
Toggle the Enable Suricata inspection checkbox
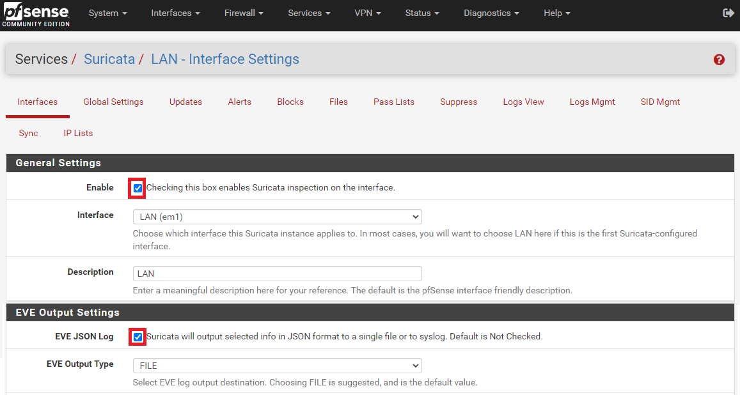pos(138,188)
